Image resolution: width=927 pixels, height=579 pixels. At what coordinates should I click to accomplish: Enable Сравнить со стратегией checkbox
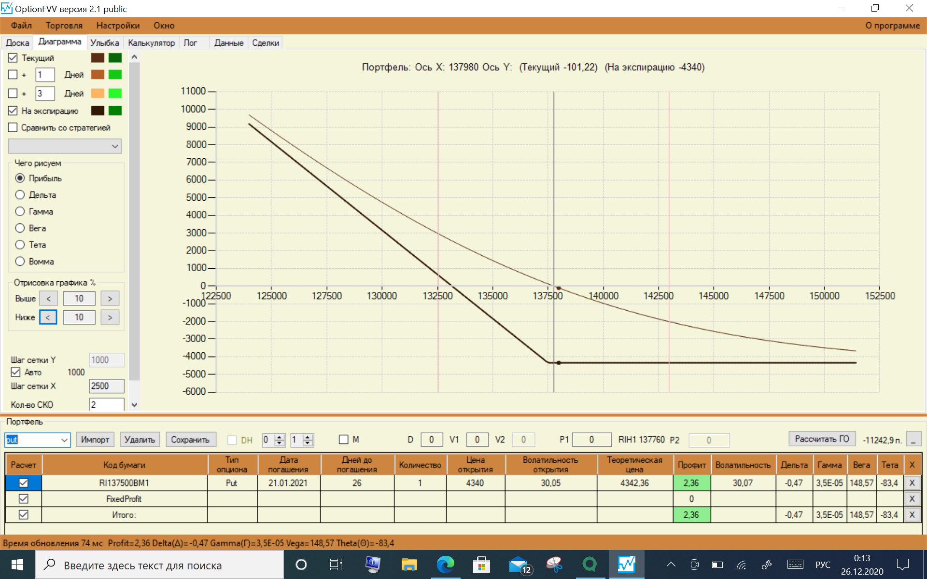point(13,127)
